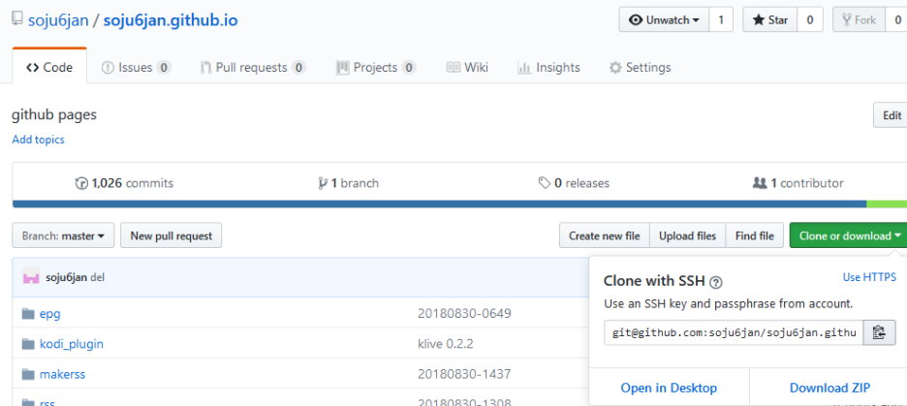
Task: Open the epg folder
Action: point(49,314)
